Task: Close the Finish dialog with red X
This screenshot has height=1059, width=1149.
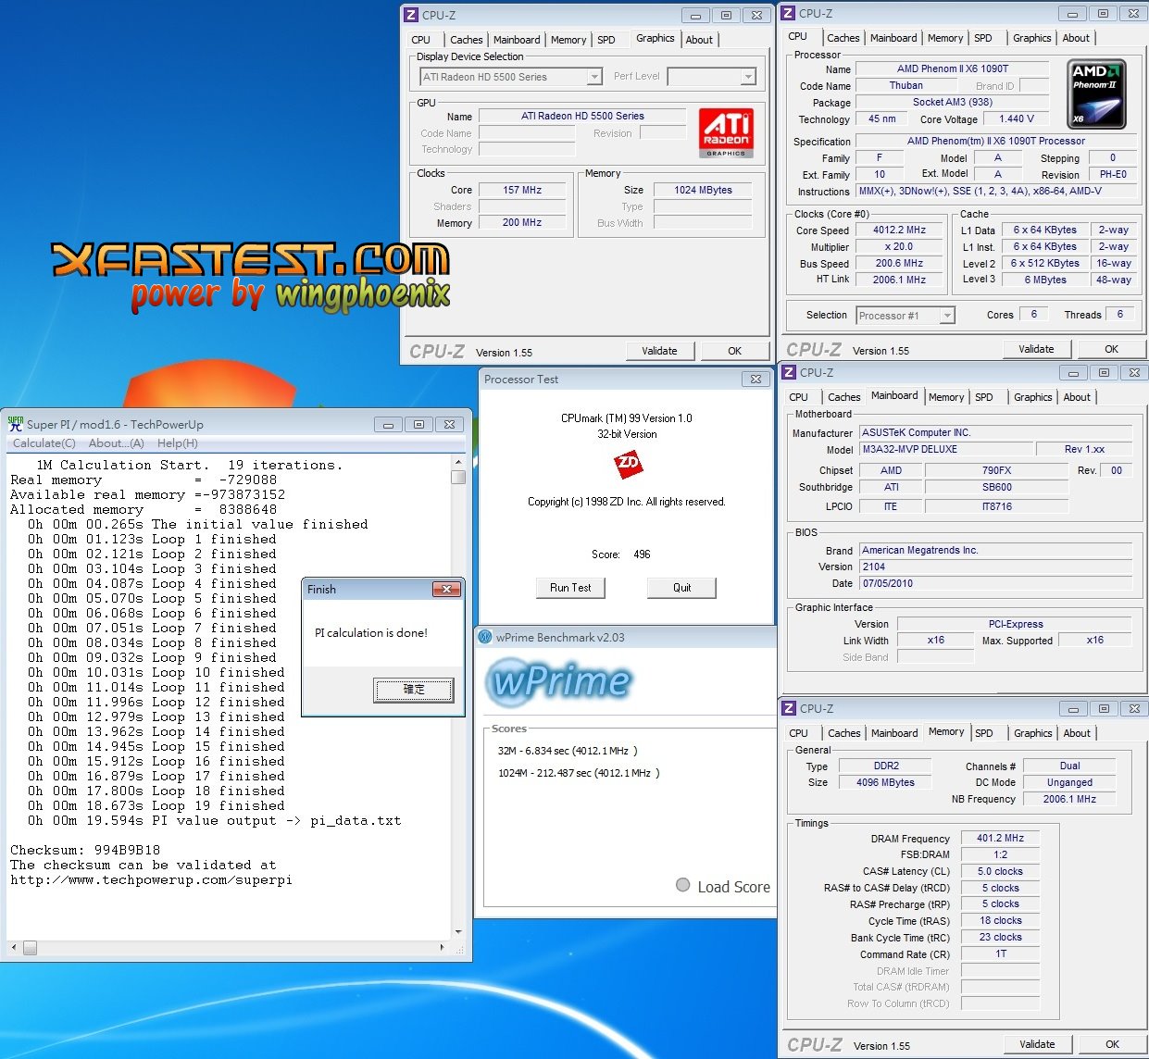Action: click(x=446, y=589)
